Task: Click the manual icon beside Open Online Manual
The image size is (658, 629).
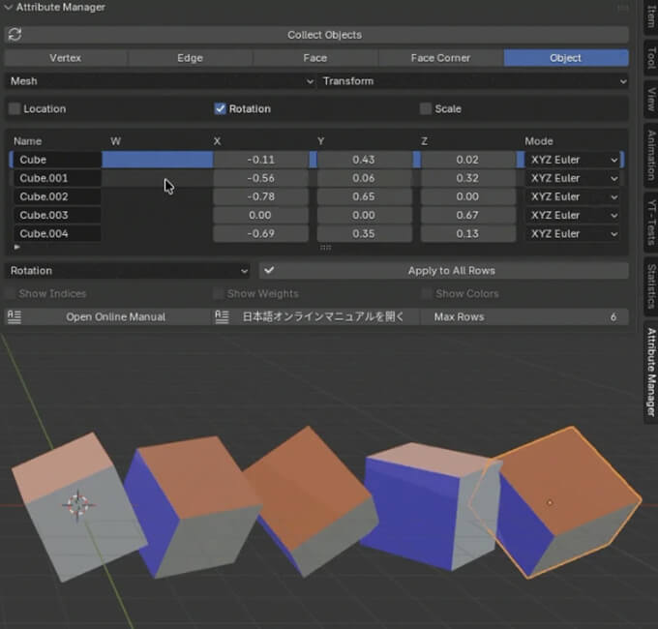Action: [15, 316]
